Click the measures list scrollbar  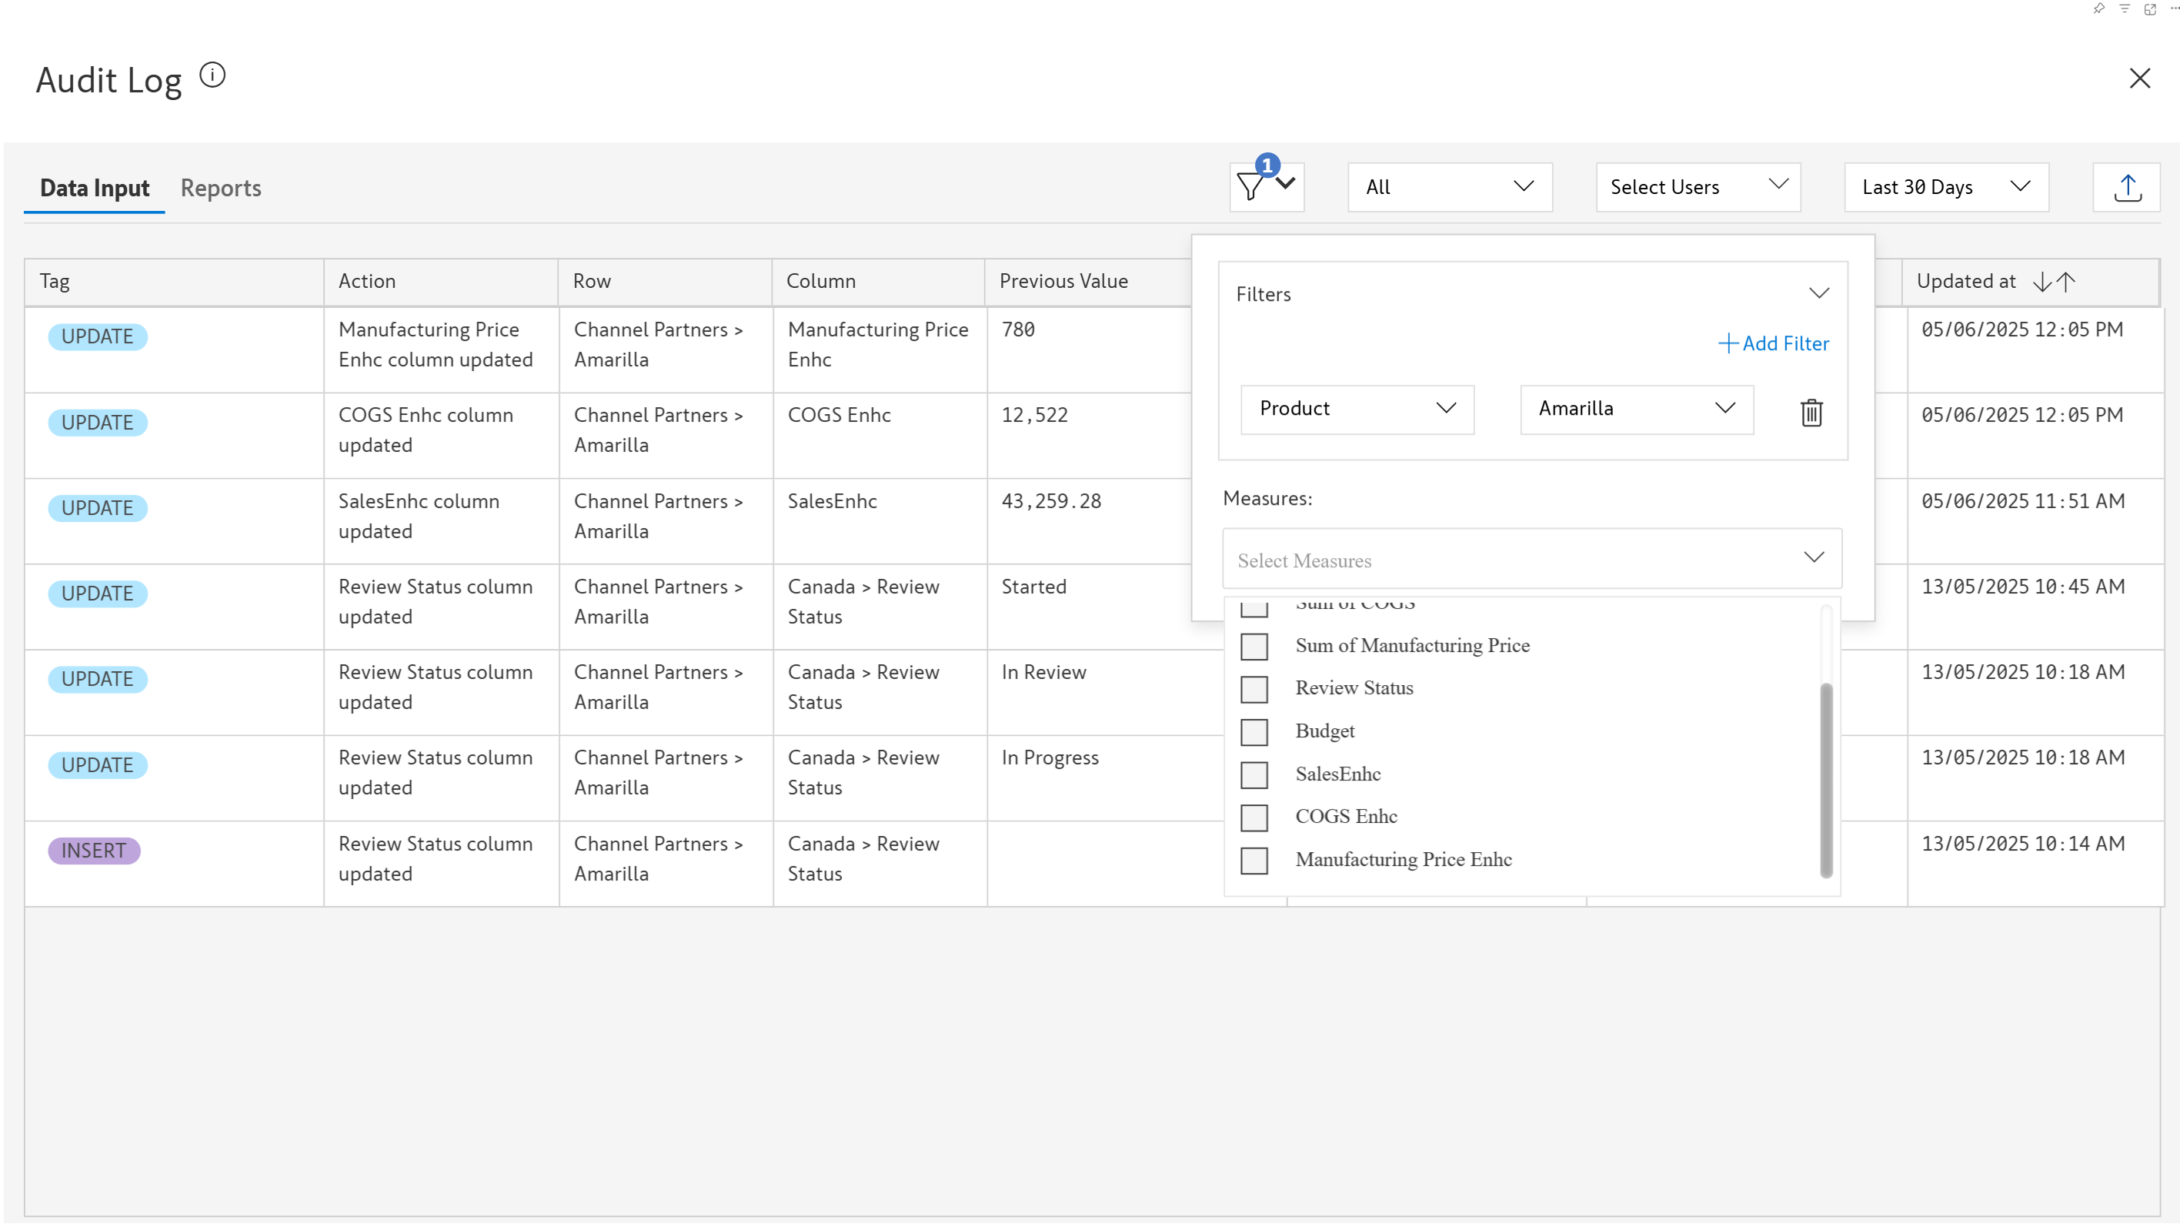pos(1825,779)
